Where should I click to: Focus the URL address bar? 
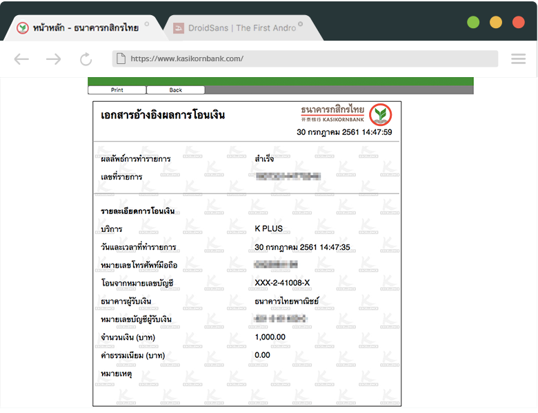310,59
